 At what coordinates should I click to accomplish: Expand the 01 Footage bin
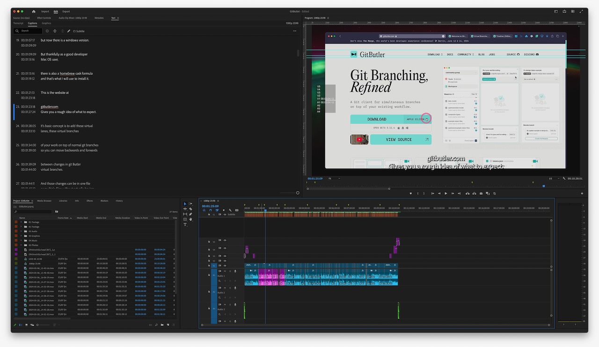[22, 221]
